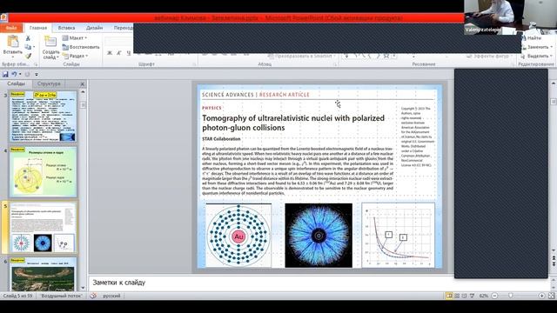Expand the Undo history dropdown arrow

point(20,74)
